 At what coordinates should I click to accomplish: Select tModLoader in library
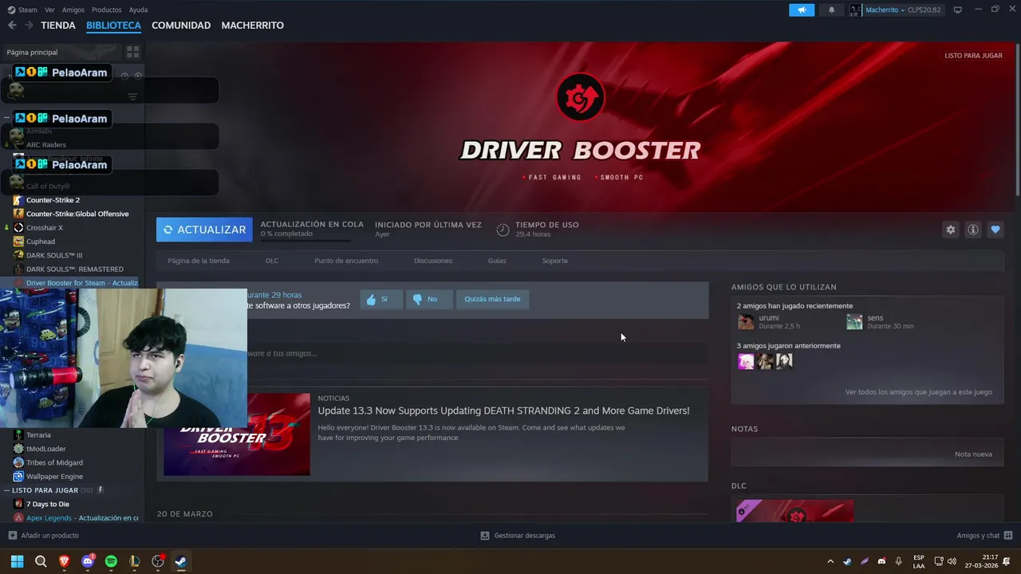(x=46, y=449)
